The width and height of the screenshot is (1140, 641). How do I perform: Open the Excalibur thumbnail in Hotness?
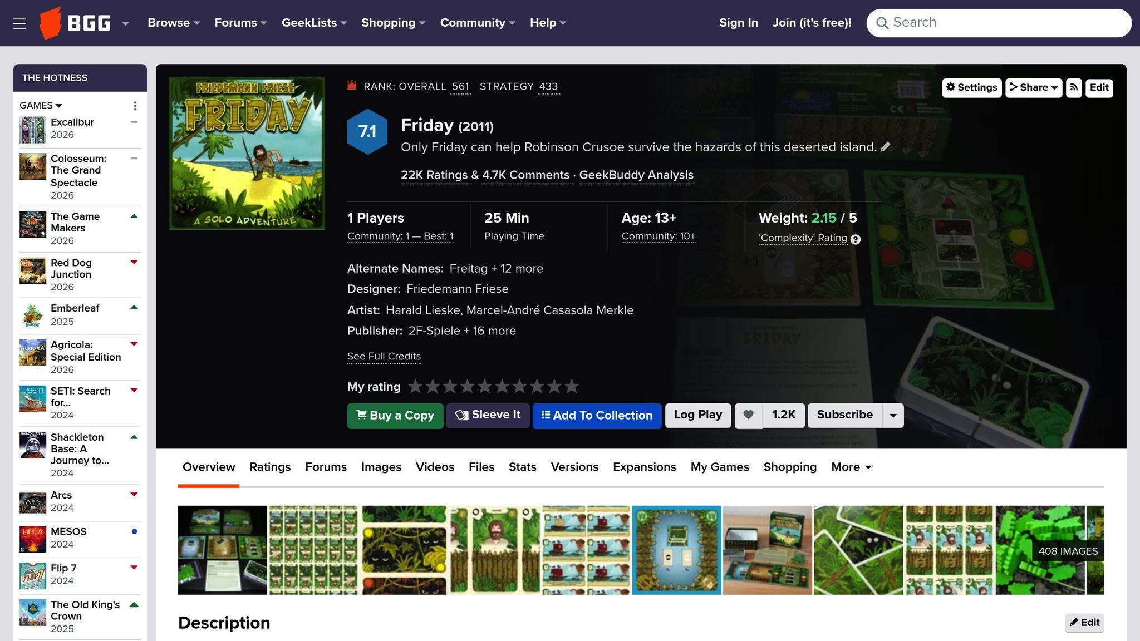(x=33, y=130)
